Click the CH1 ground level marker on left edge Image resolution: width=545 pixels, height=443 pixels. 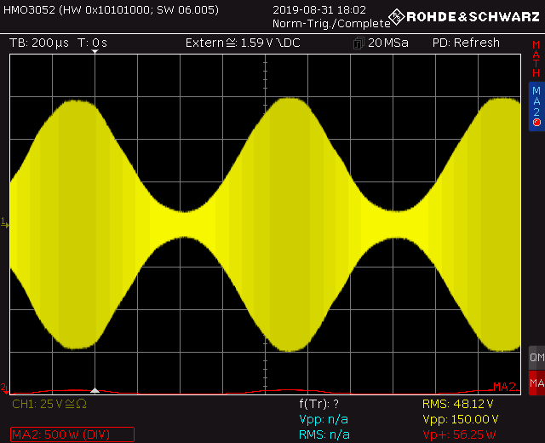(x=4, y=222)
